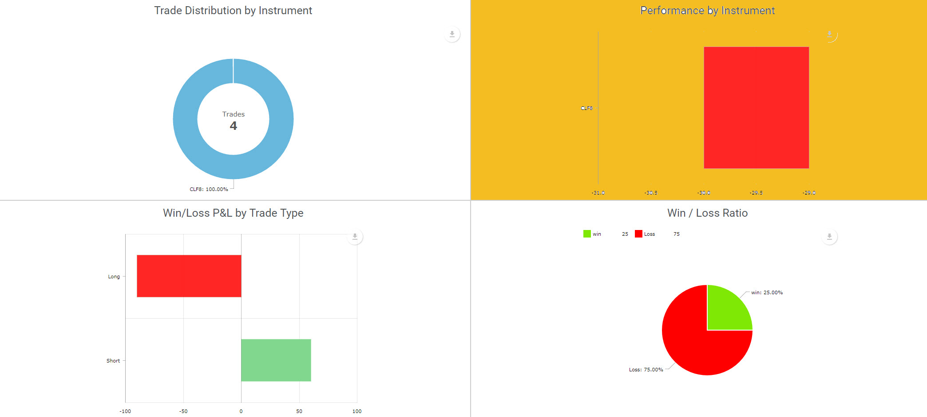Click the 'Long' axis label
This screenshot has height=417, width=927.
(x=114, y=277)
